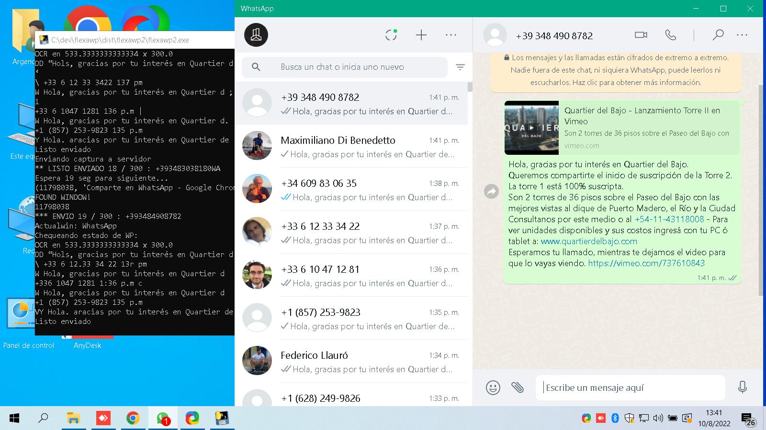Click the chat list scrollbar

click(x=470, y=87)
